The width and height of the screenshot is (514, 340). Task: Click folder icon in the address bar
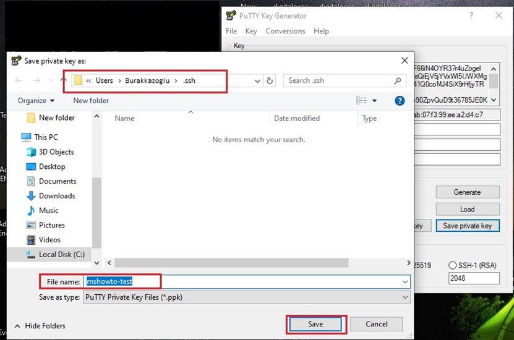[x=79, y=80]
